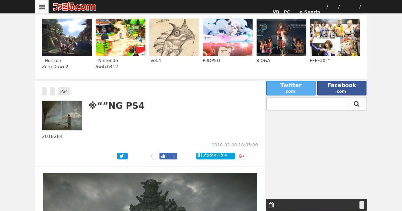
Task: Click the Facebook like thumbs-up button
Action: 168,156
